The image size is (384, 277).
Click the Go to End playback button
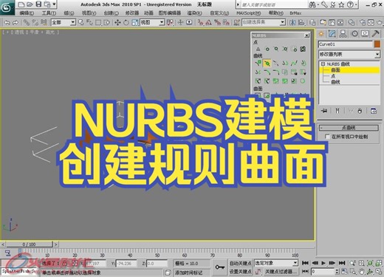coord(342,263)
